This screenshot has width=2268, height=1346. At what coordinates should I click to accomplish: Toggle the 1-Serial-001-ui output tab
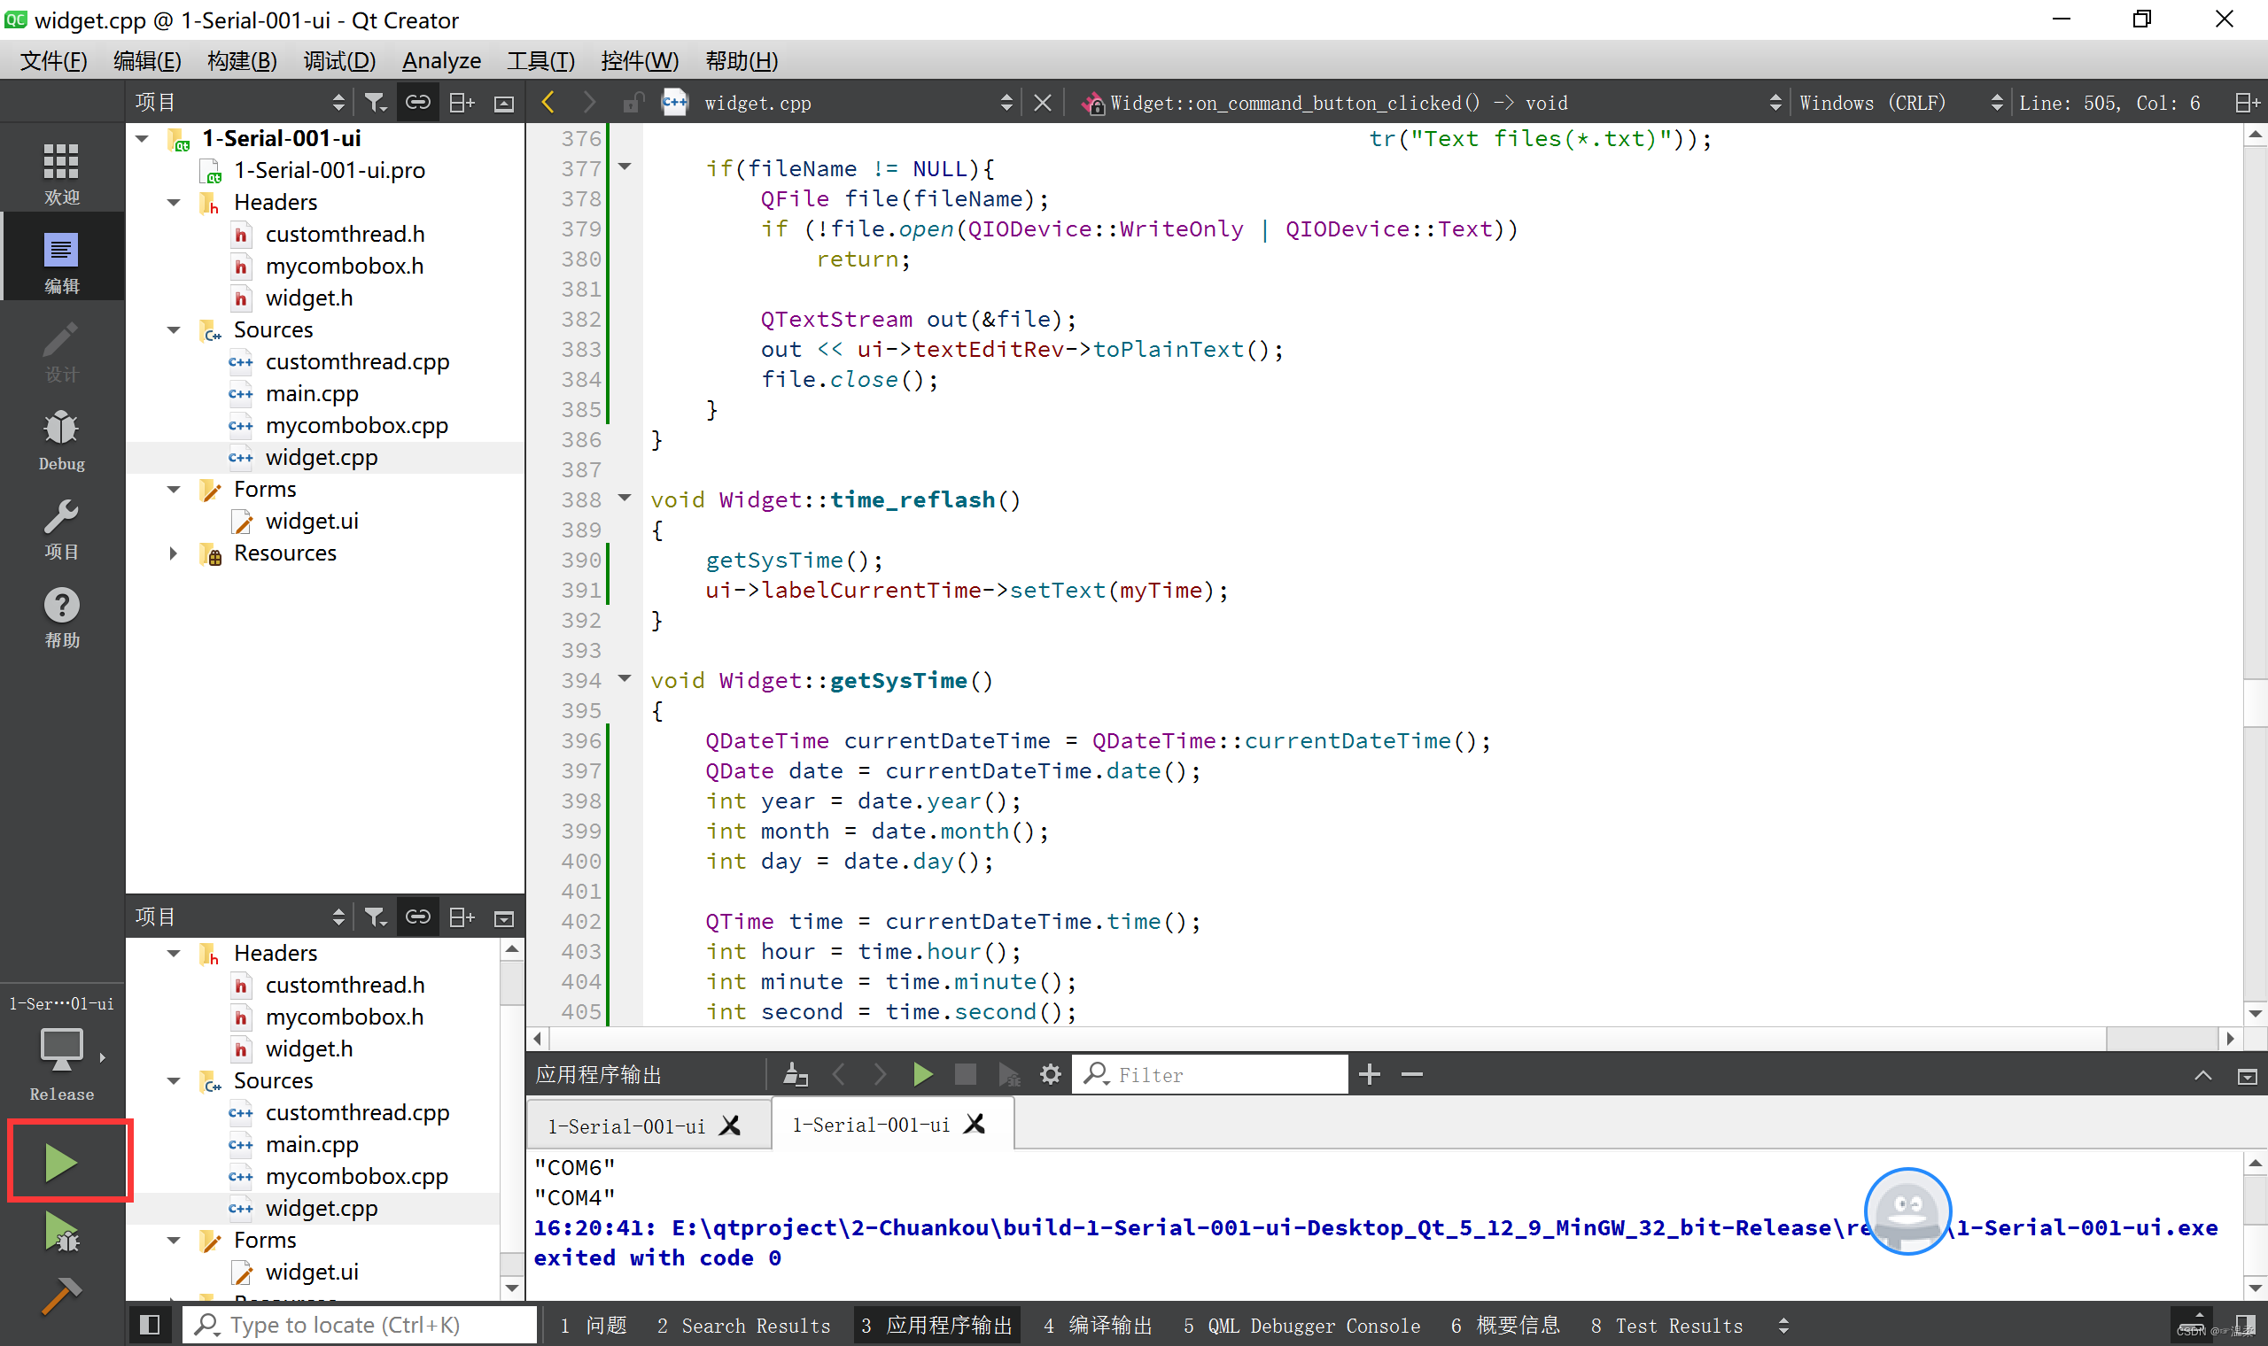click(x=872, y=1123)
